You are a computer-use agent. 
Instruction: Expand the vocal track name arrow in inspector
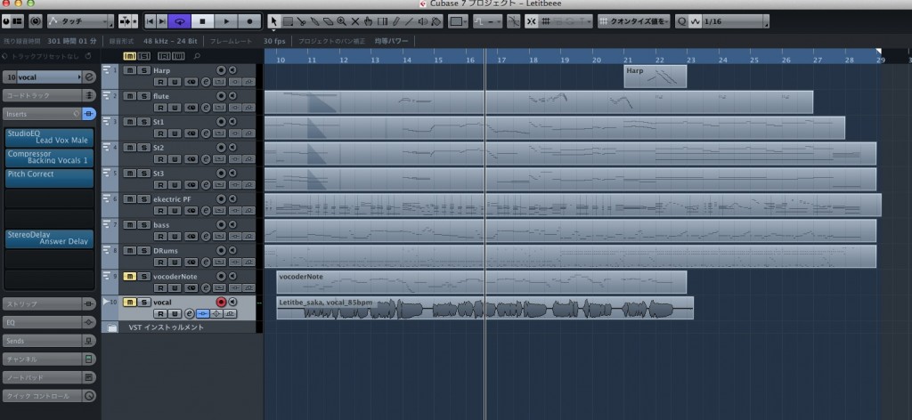(x=79, y=77)
